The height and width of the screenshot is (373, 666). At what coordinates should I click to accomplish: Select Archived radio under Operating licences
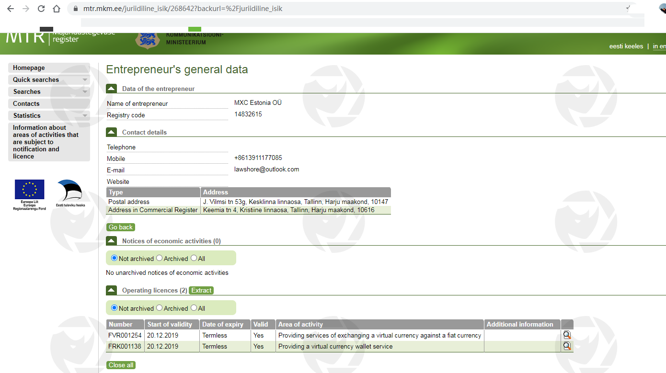pyautogui.click(x=160, y=308)
